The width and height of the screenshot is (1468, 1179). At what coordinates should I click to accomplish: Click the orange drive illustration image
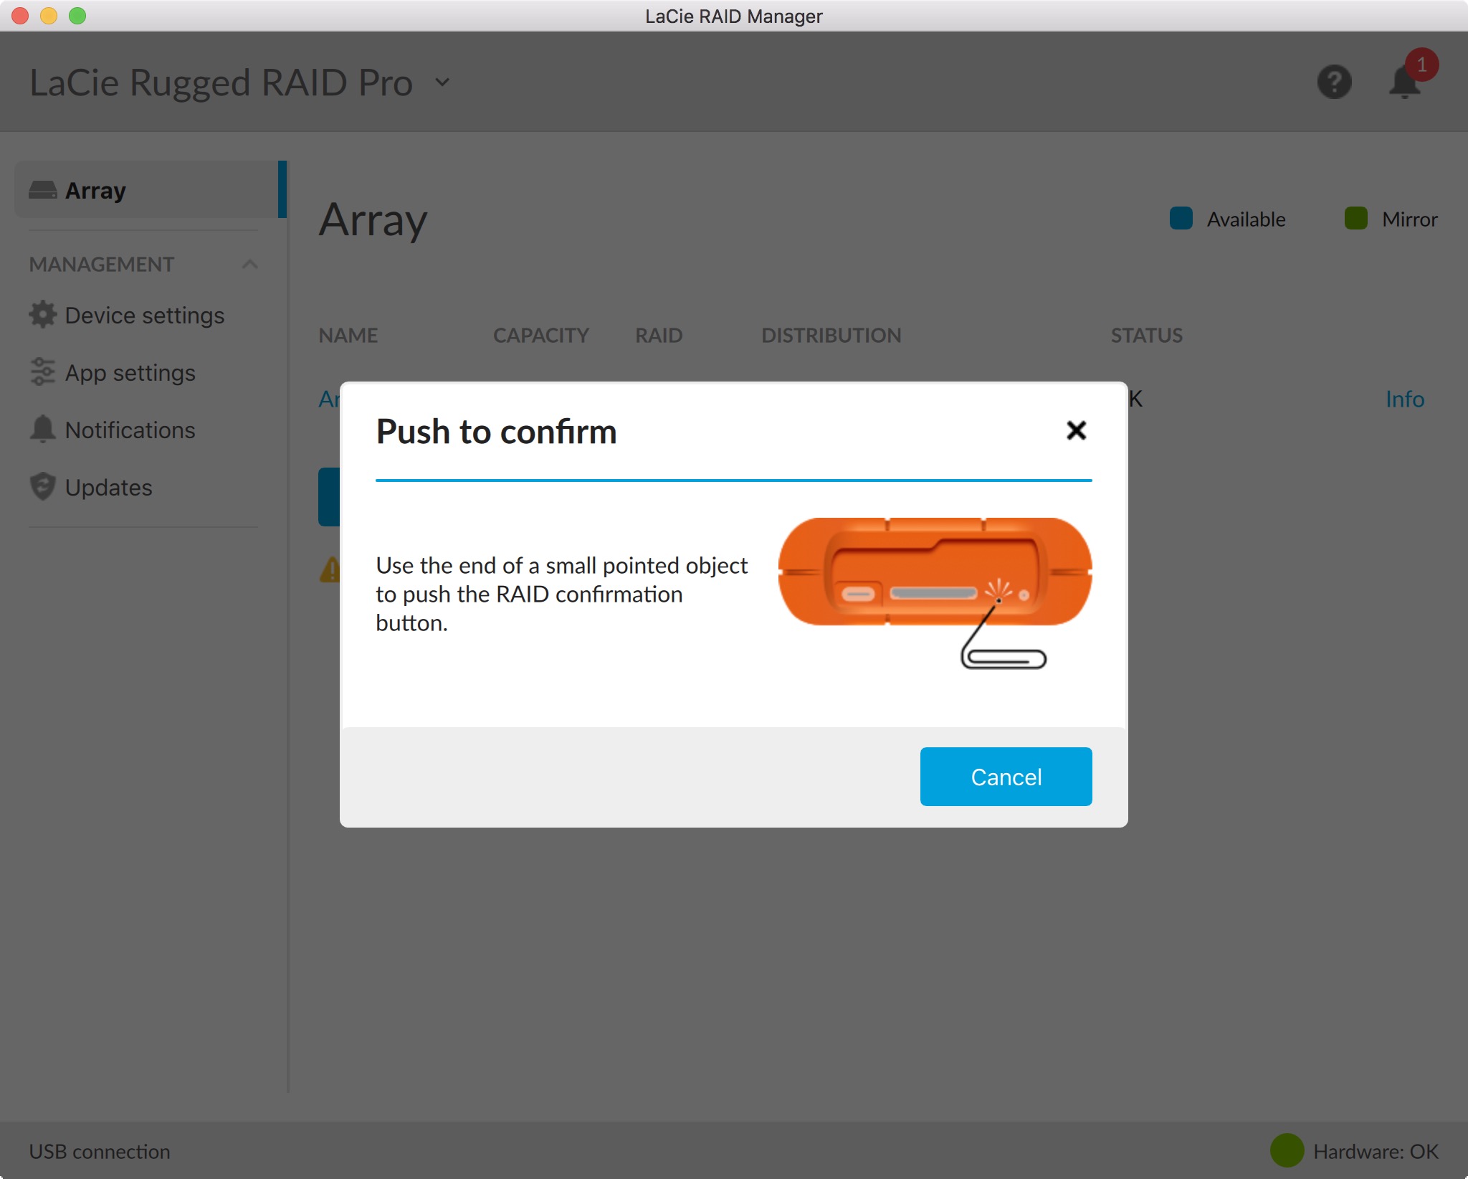click(x=934, y=572)
